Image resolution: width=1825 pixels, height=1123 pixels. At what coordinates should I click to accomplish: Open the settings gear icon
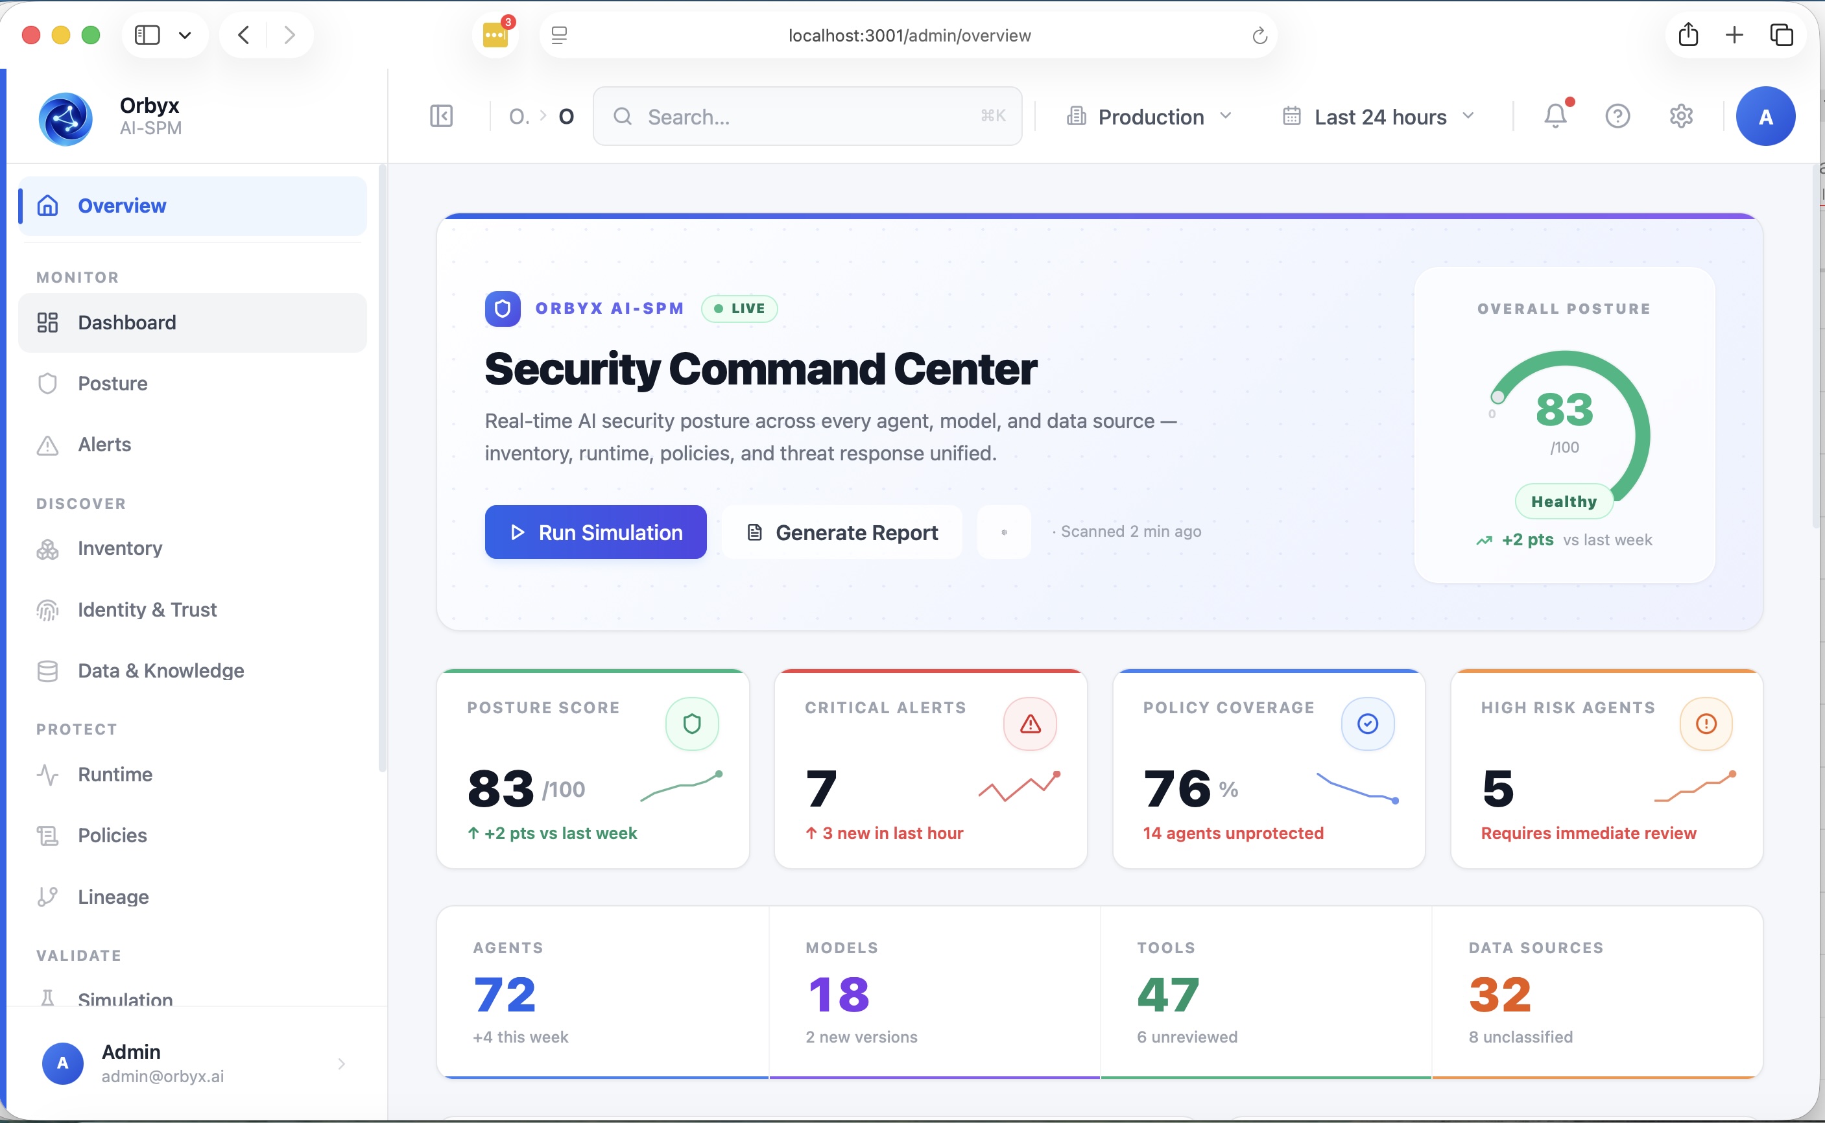(1681, 116)
